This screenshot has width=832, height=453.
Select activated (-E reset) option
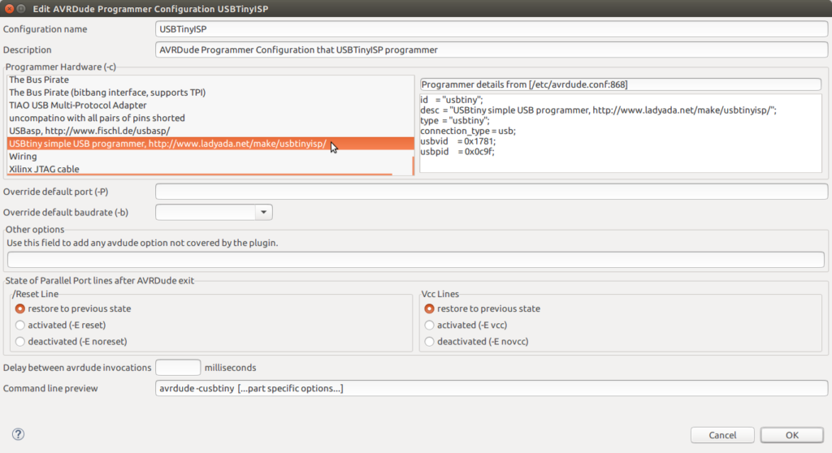(x=20, y=326)
